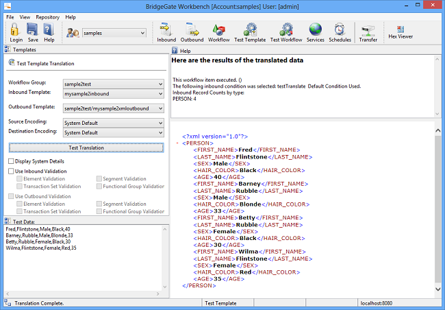
Task: Click FIRST_NAME Wilma XML line
Action: [x=249, y=252]
